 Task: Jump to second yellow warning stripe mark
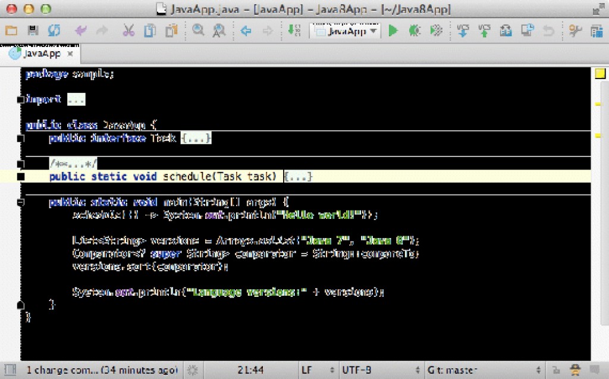(x=598, y=136)
